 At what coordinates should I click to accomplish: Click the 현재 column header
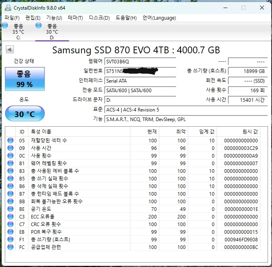click(x=144, y=132)
